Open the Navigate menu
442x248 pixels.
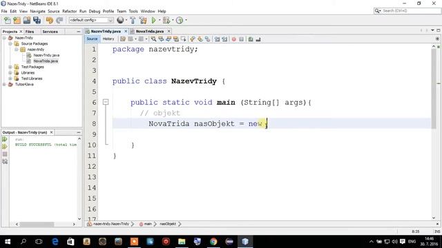[x=37, y=11]
